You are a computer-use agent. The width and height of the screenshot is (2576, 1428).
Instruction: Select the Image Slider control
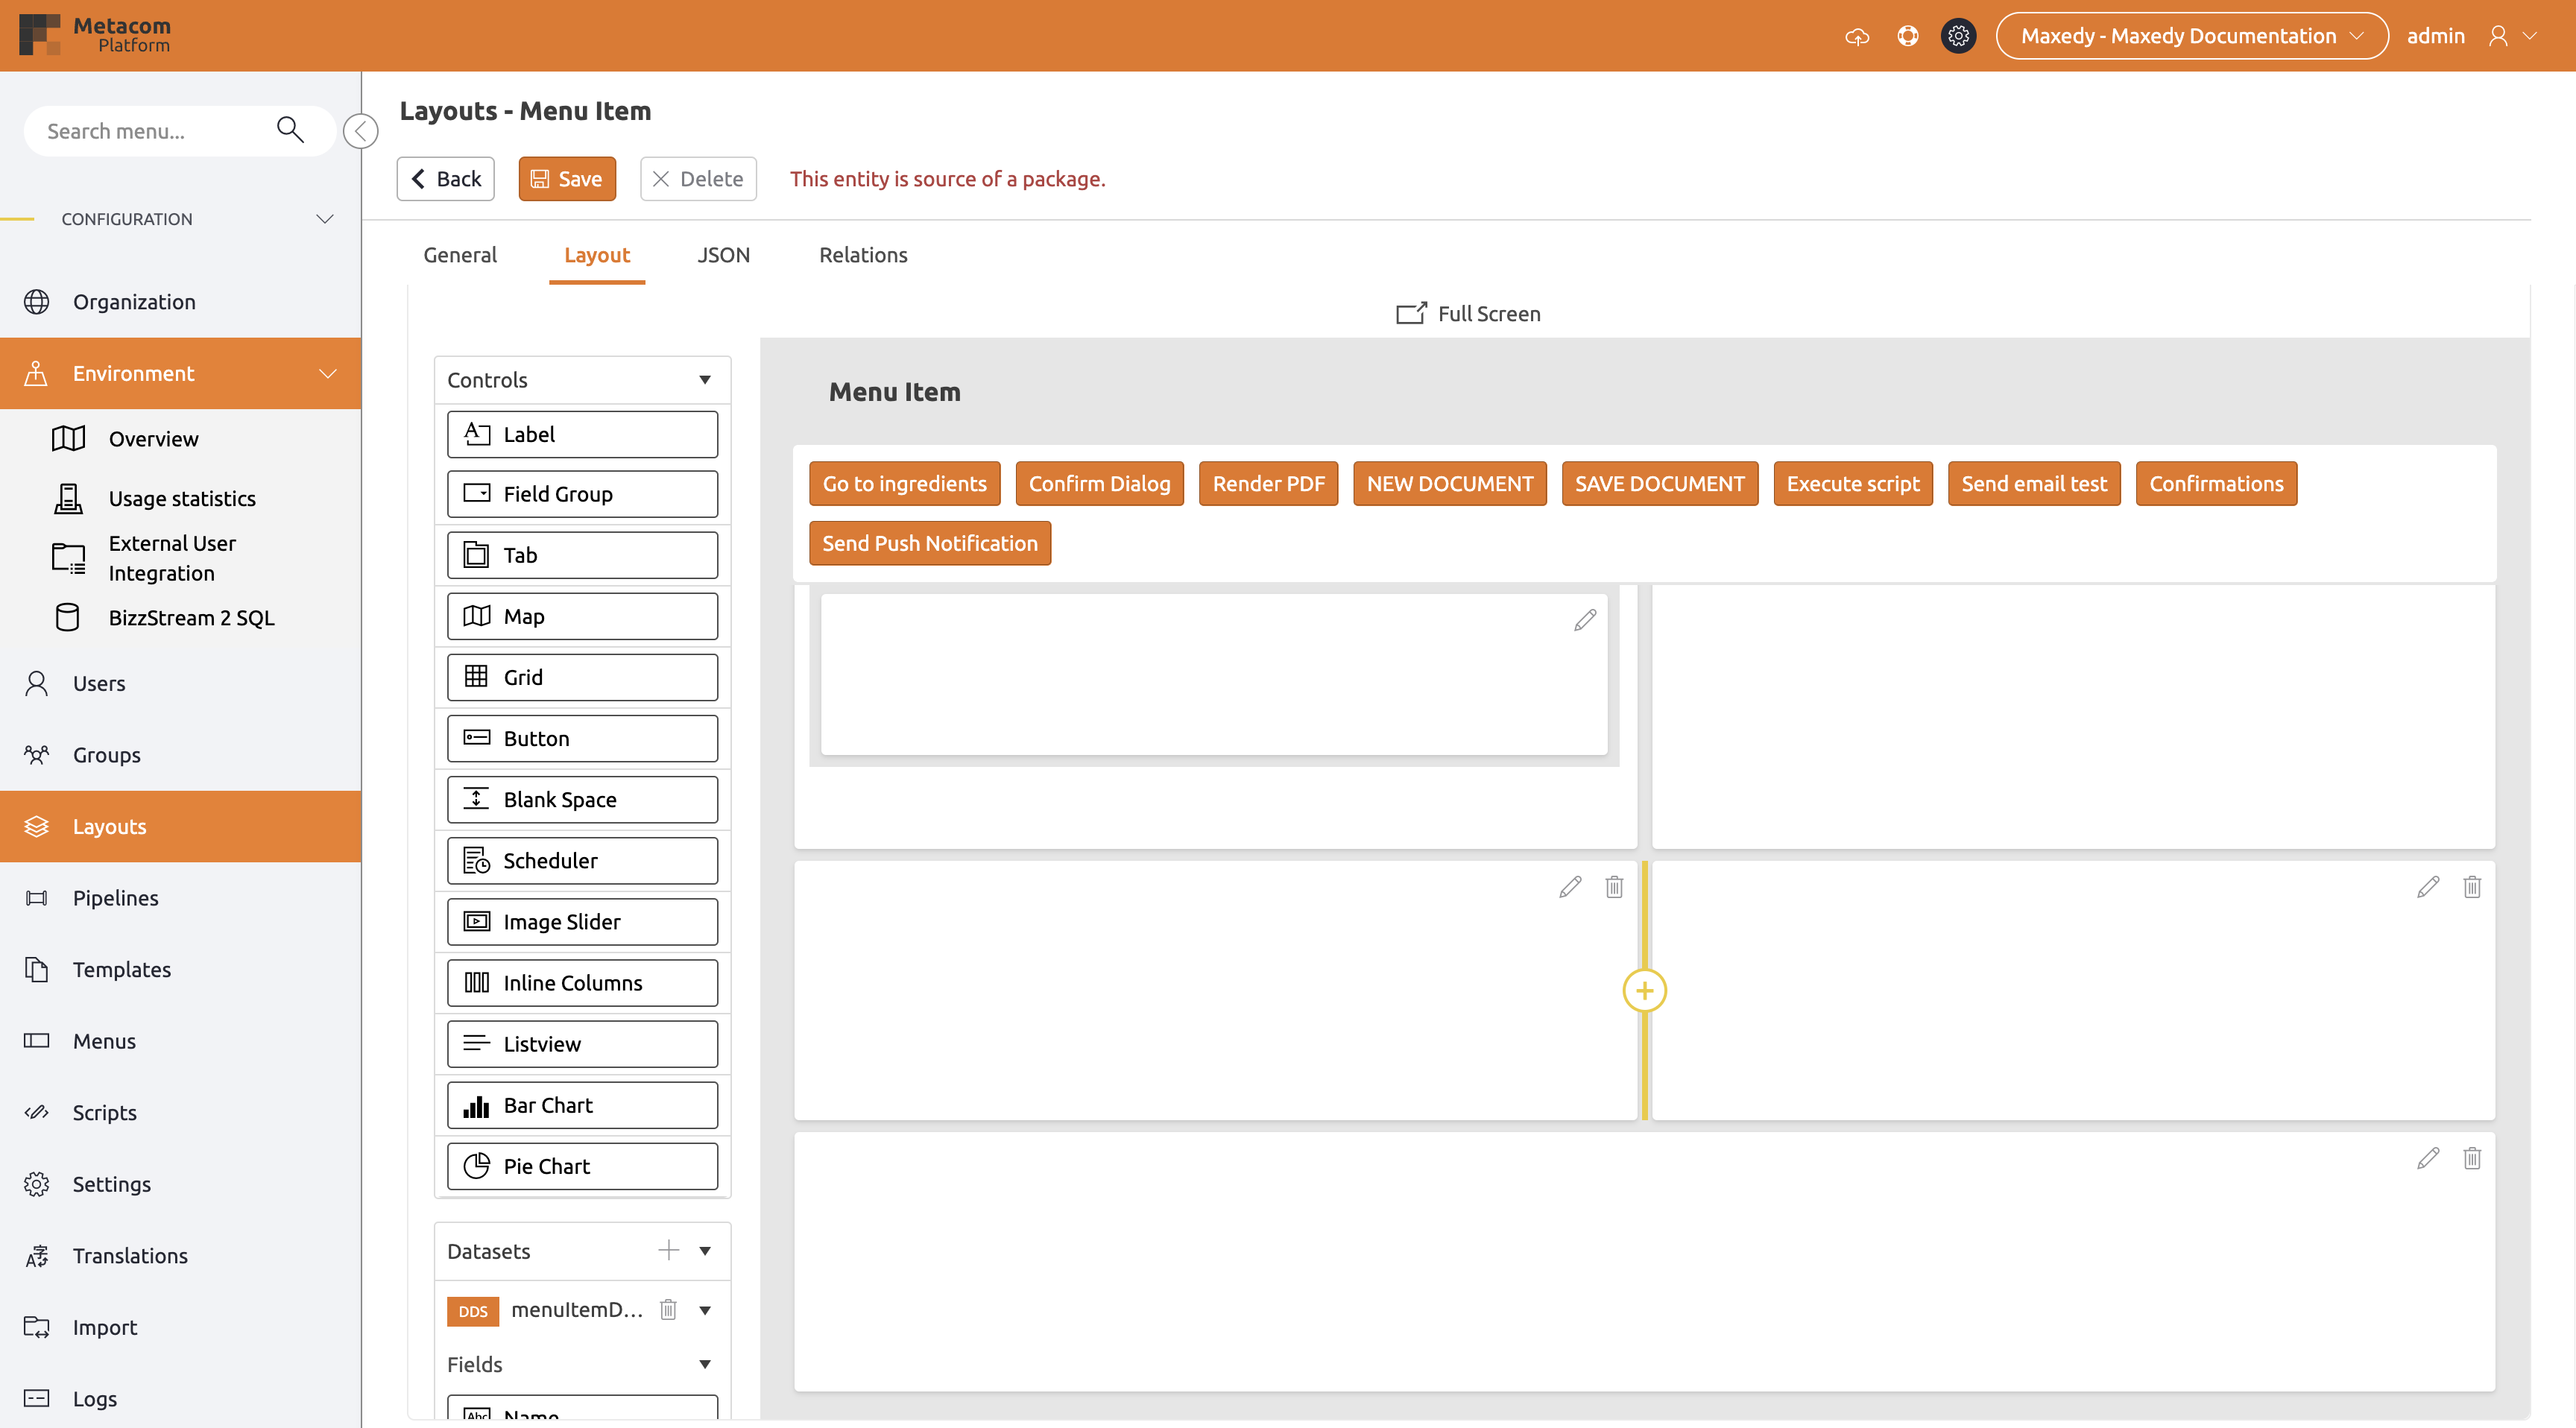click(x=582, y=921)
